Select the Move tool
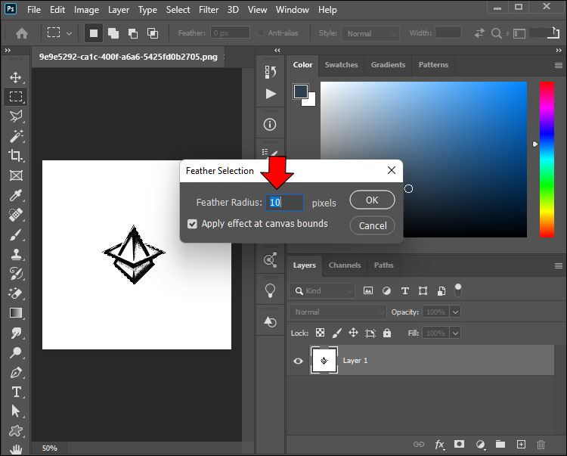This screenshot has height=456, width=567. tap(16, 77)
